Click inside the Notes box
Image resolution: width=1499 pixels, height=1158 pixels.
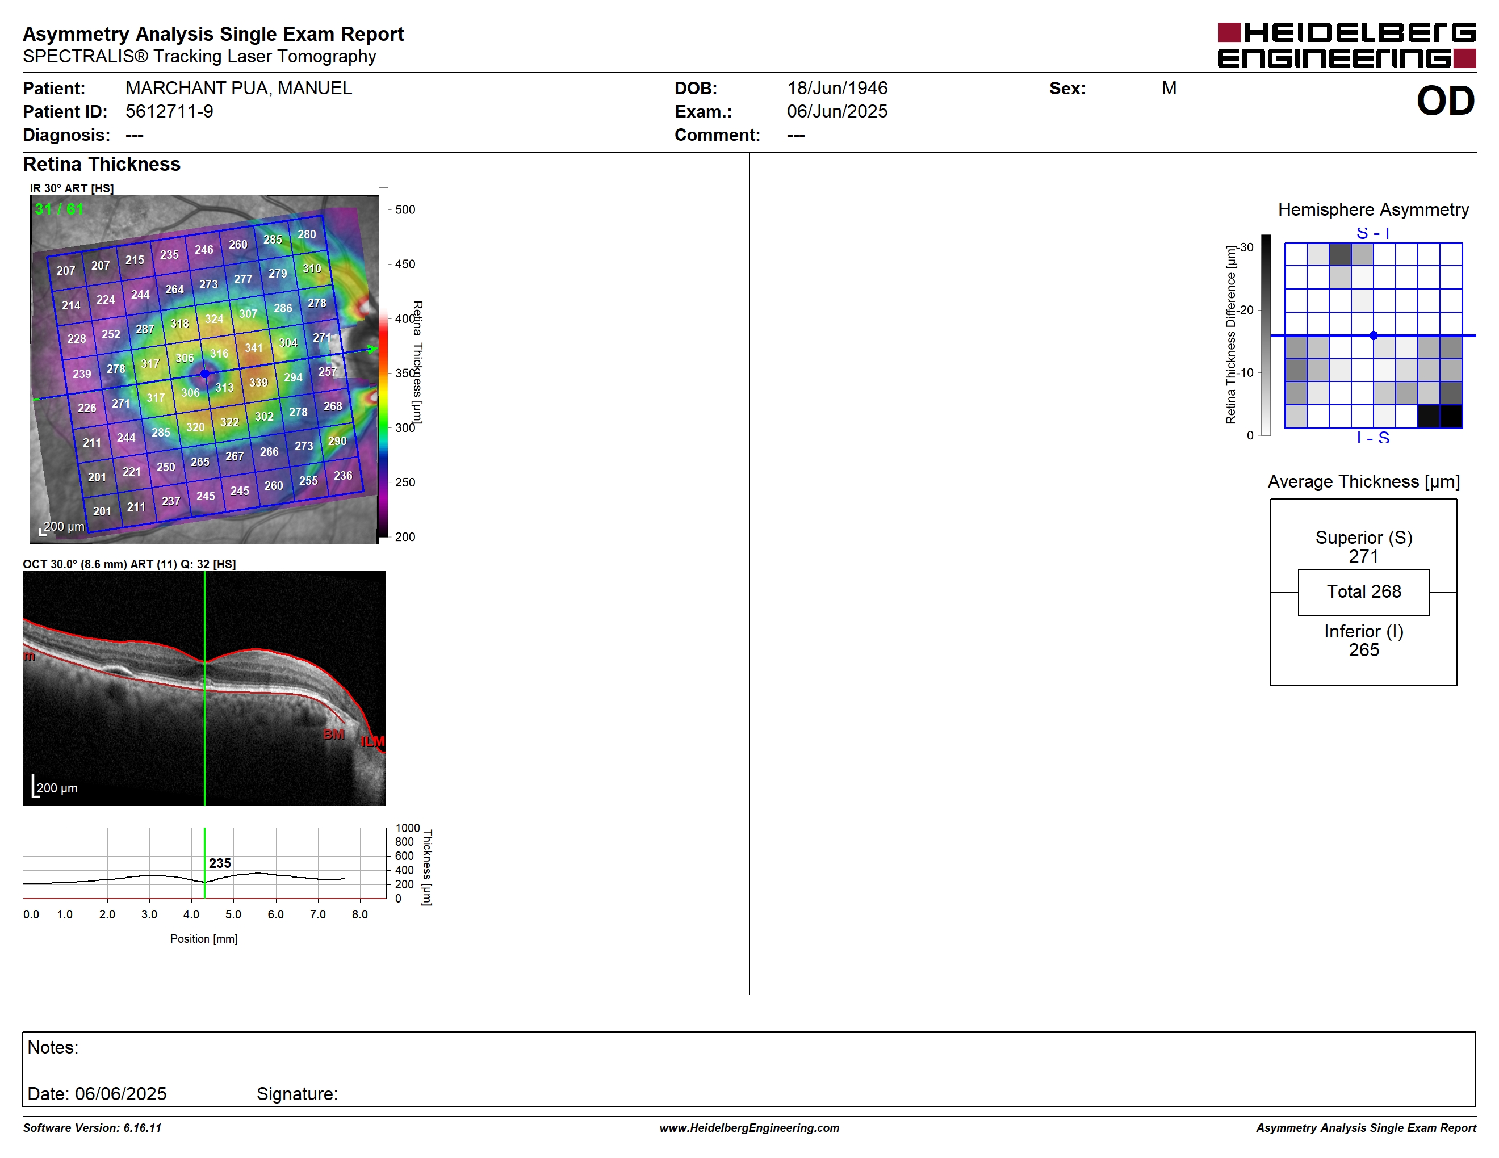coord(749,1069)
